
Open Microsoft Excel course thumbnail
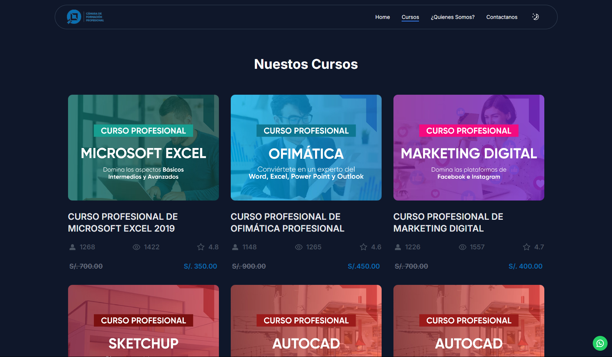143,148
